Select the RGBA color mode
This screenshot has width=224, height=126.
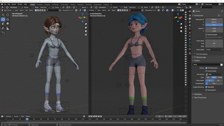click(220, 78)
